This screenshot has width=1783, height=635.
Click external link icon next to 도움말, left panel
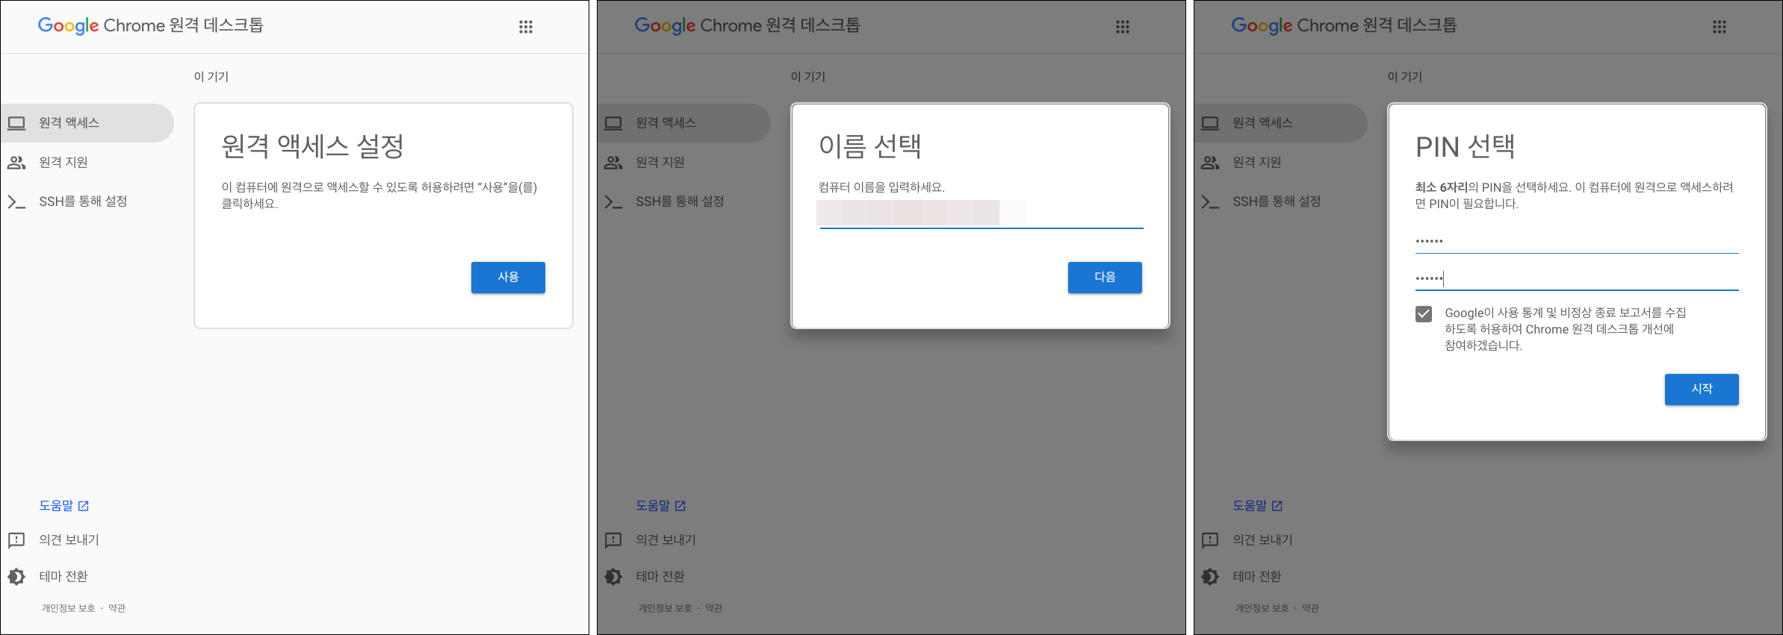pyautogui.click(x=84, y=506)
